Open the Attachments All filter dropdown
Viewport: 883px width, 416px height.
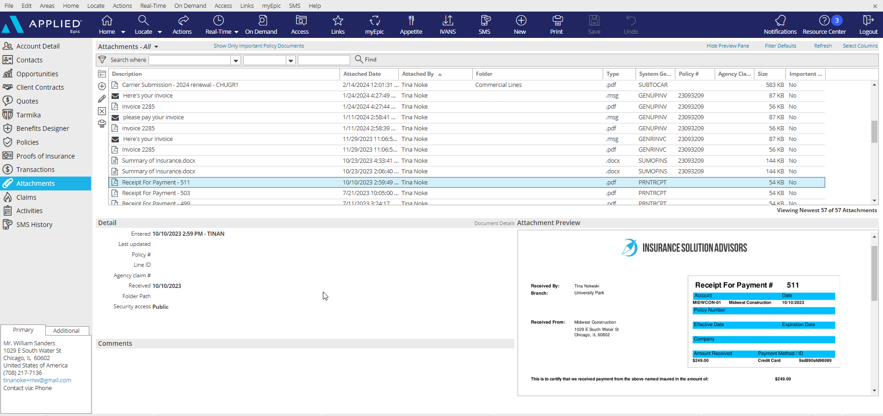pos(157,46)
